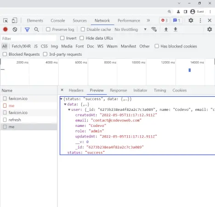
Task: Toggle the filter funnel icon
Action: click(x=27, y=29)
